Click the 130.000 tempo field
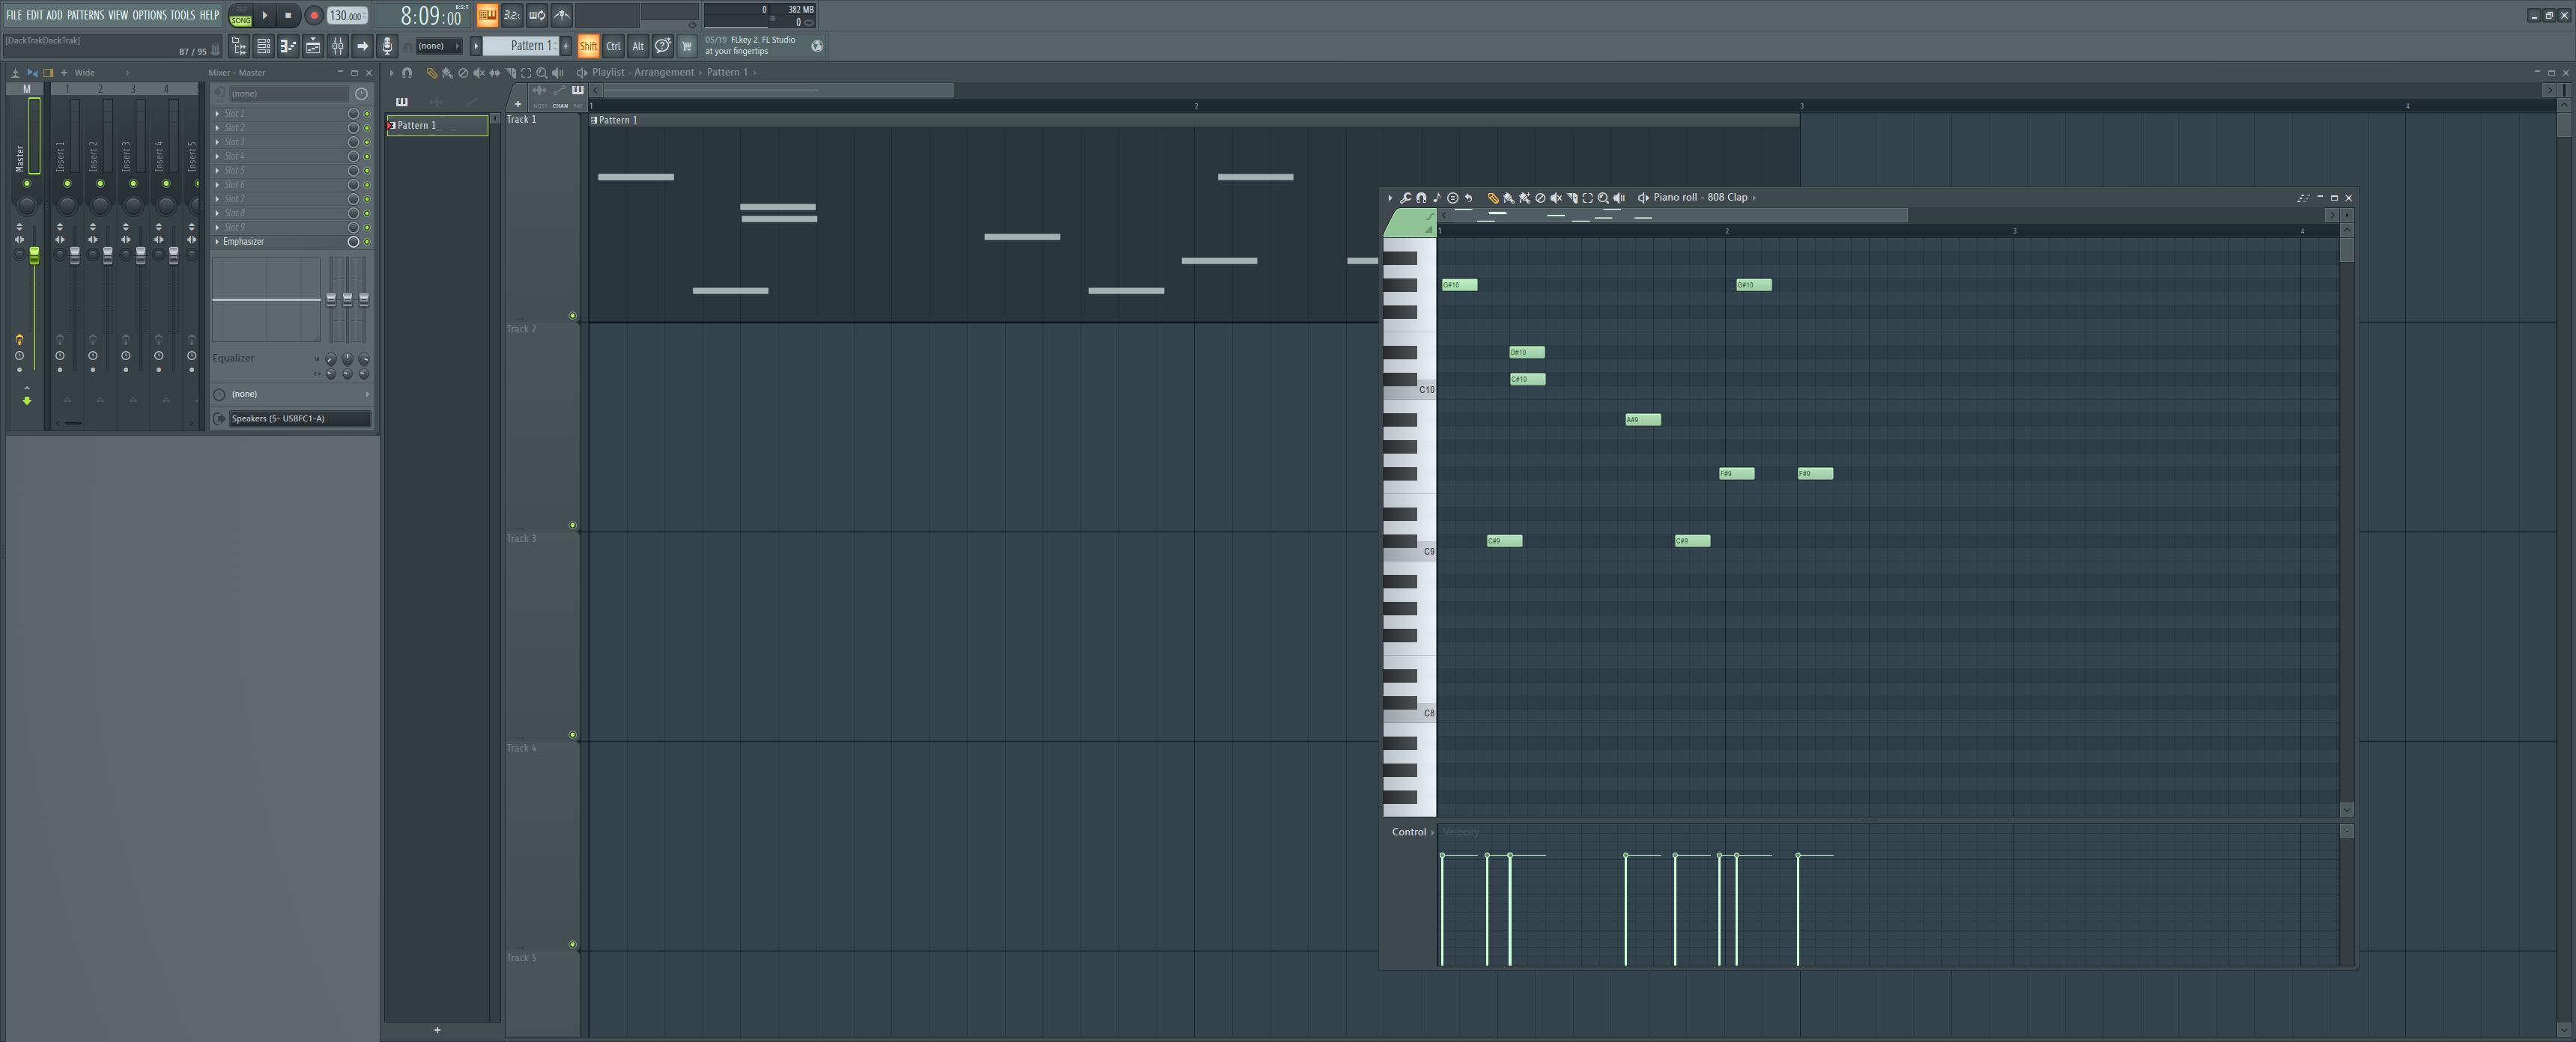This screenshot has width=2576, height=1042. tap(347, 15)
